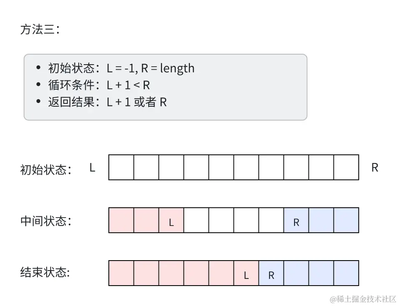Click last blue cell of middle-state row
The image size is (399, 306).
click(x=346, y=220)
